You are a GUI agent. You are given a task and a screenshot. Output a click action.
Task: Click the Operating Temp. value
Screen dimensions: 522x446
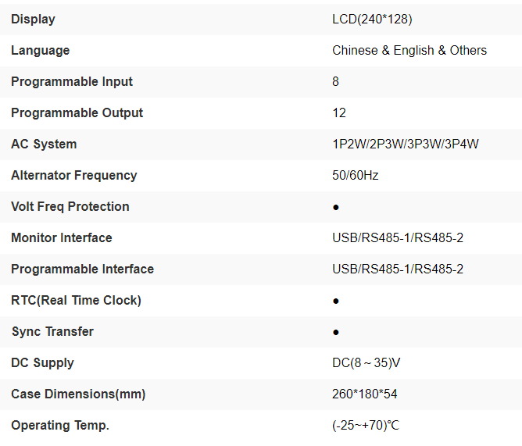click(x=366, y=425)
